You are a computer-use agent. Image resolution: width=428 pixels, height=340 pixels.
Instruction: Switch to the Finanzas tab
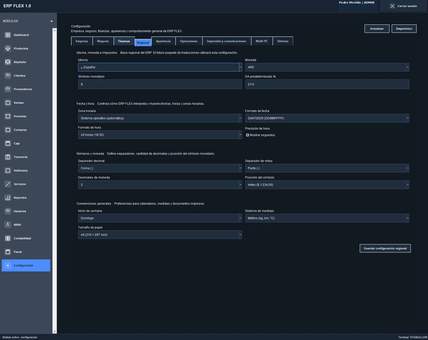124,41
